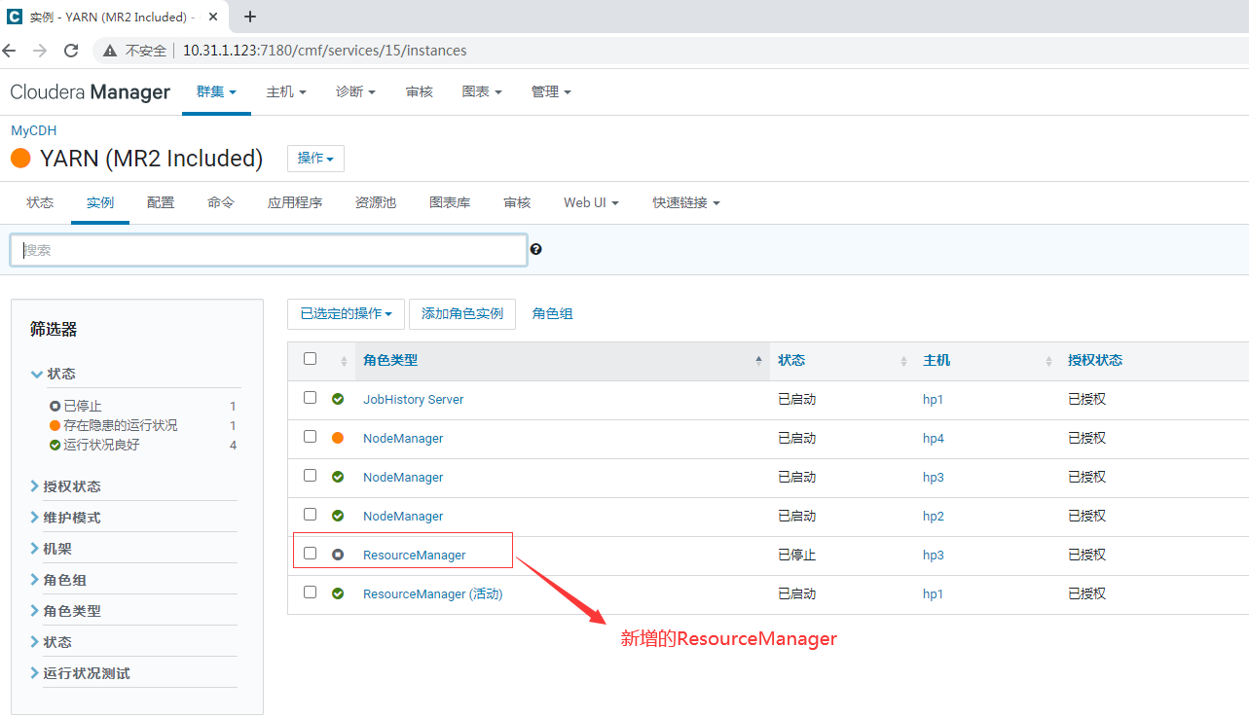The height and width of the screenshot is (718, 1249).
Task: Open the 操作 dropdown beside YARN title
Action: click(315, 159)
